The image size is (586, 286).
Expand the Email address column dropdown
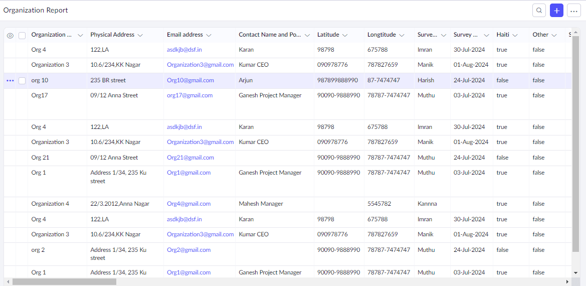pyautogui.click(x=209, y=35)
